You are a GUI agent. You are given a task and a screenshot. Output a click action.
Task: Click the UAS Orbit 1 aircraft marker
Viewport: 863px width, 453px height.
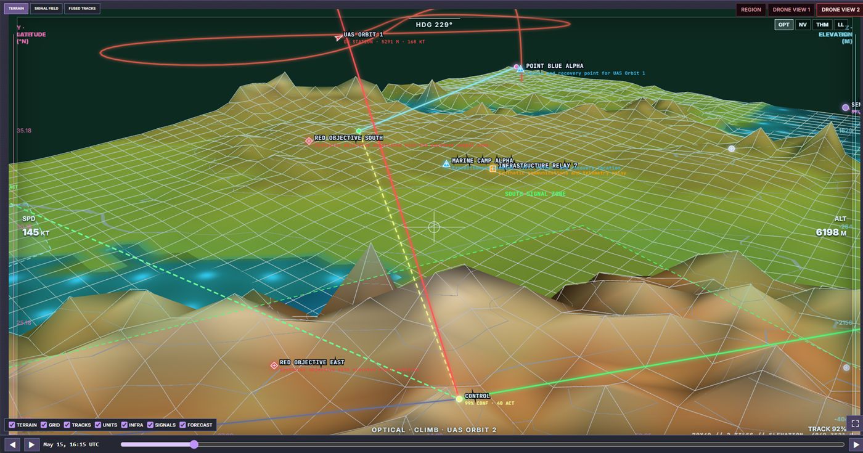[338, 38]
